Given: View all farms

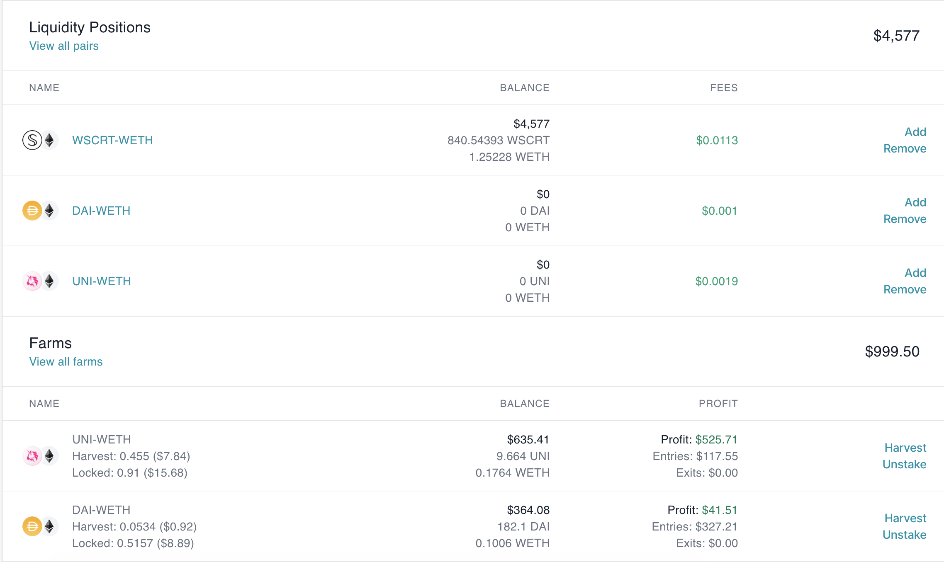Looking at the screenshot, I should (x=66, y=361).
